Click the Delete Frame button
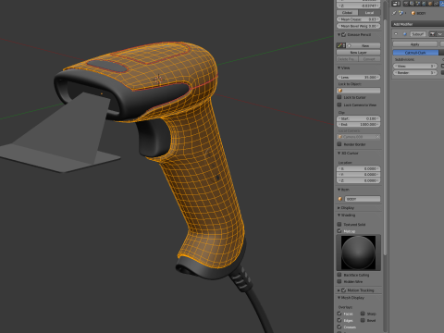 [x=347, y=59]
